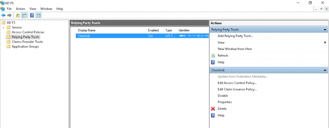Toggle the Show/Hide Action Pane icon
329x128 pixels.
tap(38, 15)
